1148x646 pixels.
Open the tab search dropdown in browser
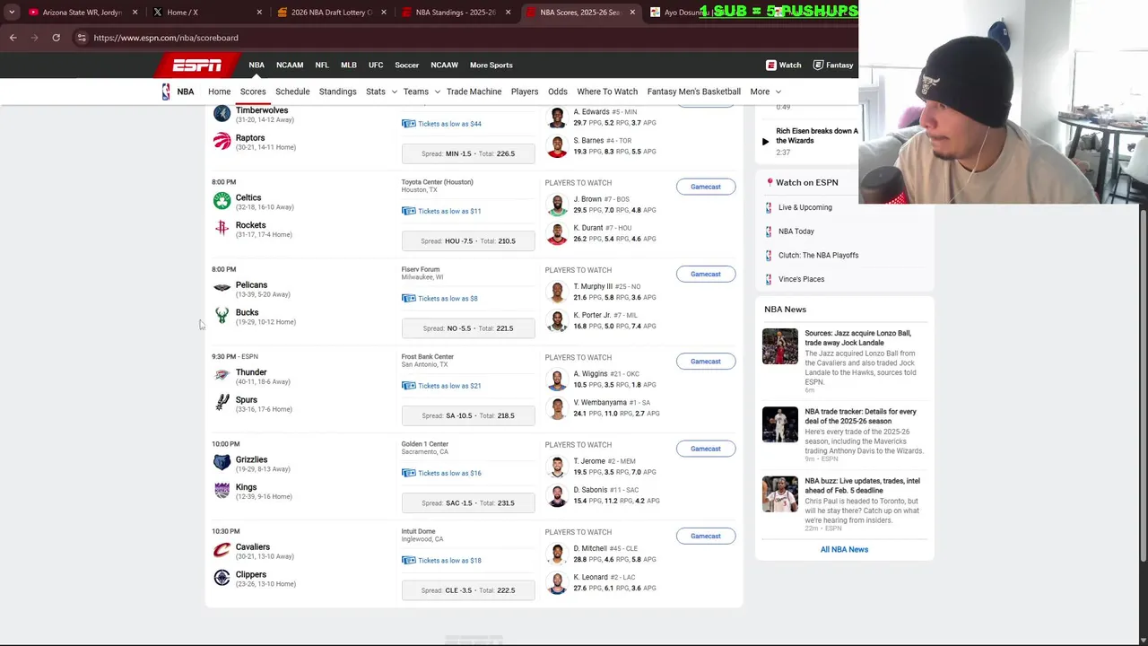click(x=12, y=13)
